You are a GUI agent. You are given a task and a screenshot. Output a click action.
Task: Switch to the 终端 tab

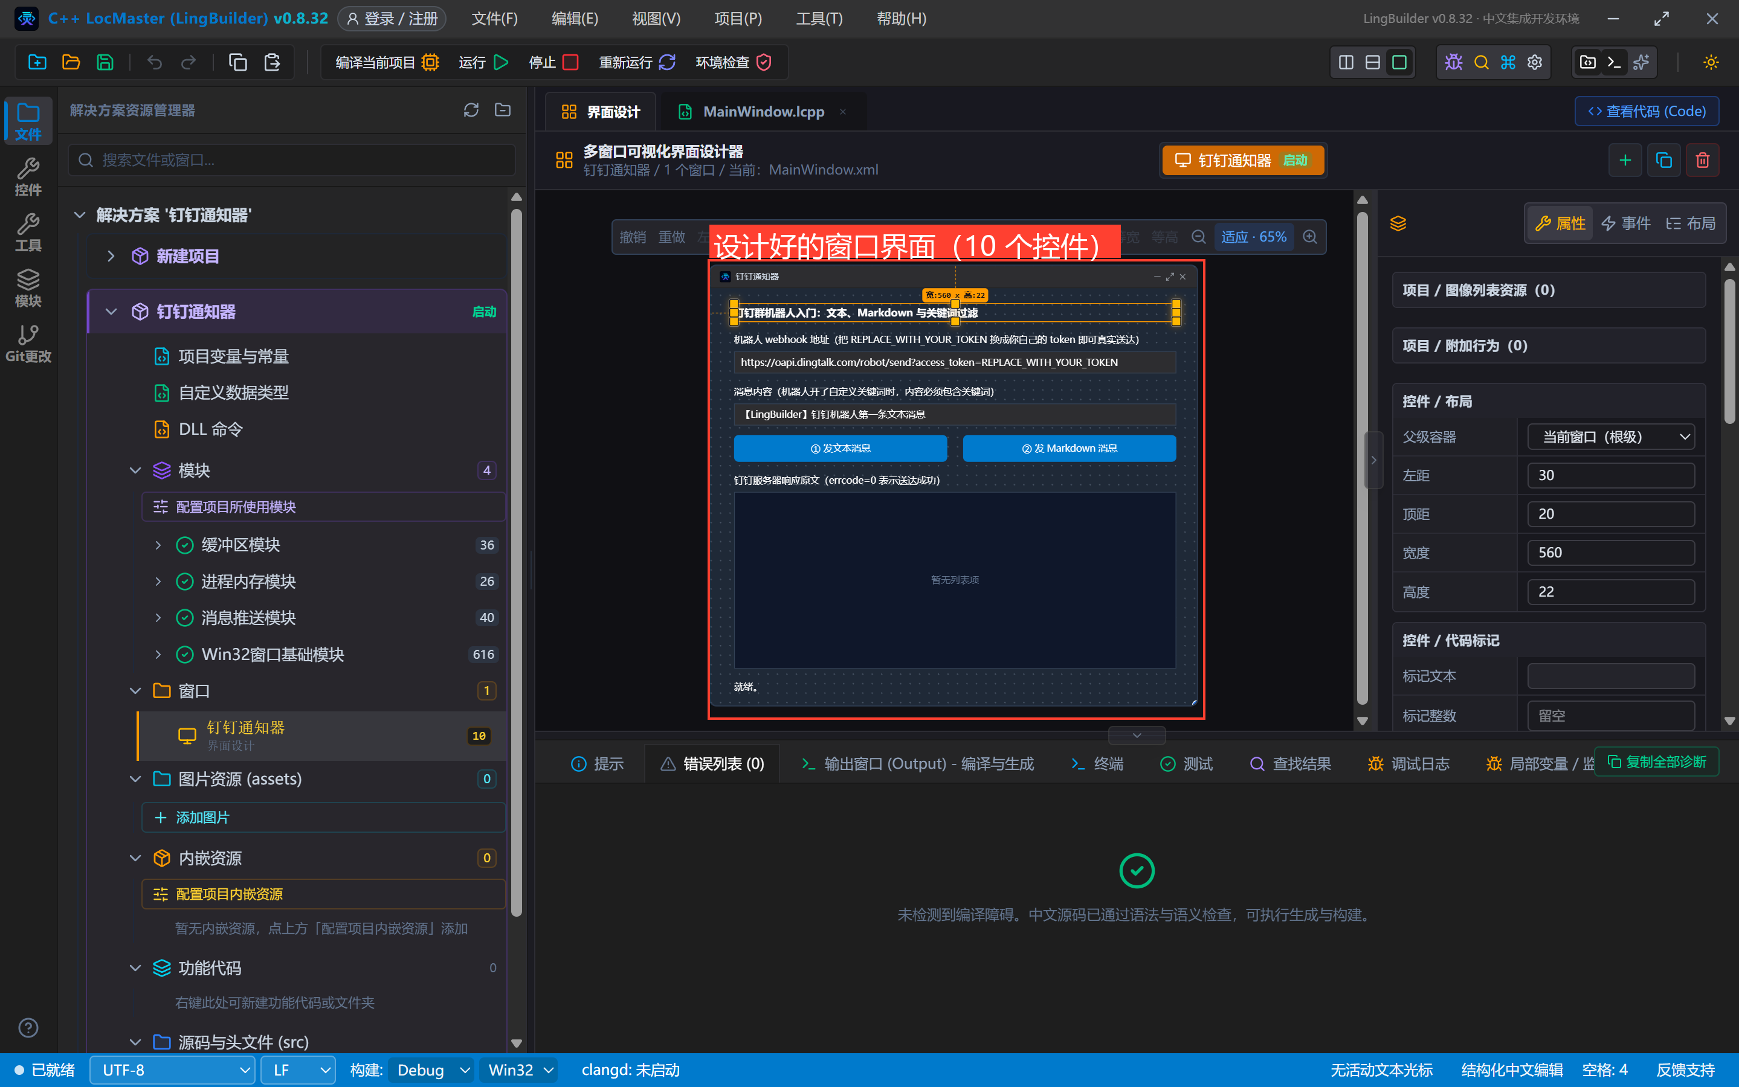1097,763
